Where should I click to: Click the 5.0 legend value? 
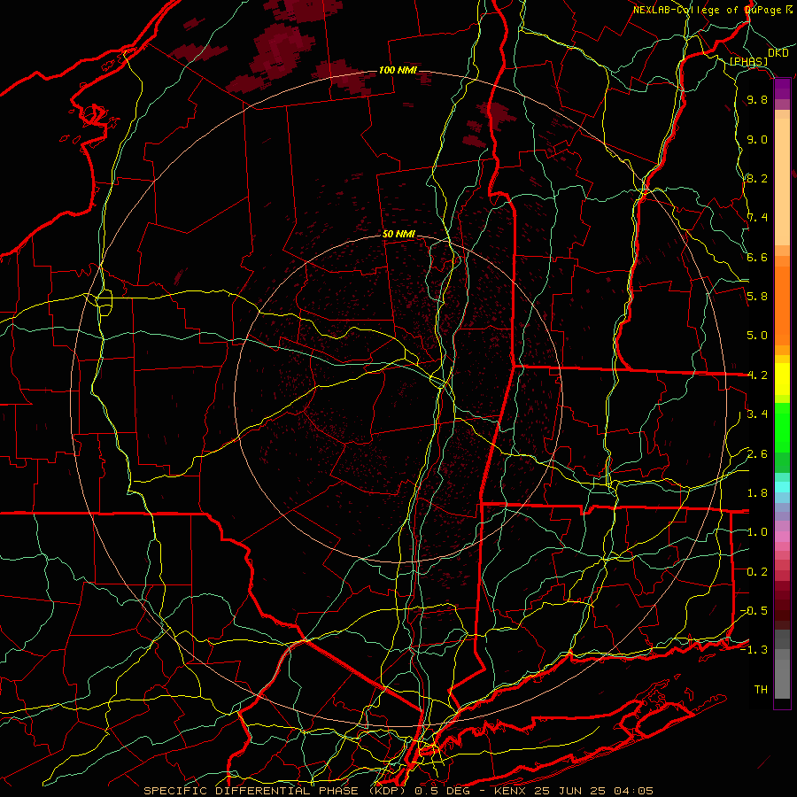click(x=757, y=336)
